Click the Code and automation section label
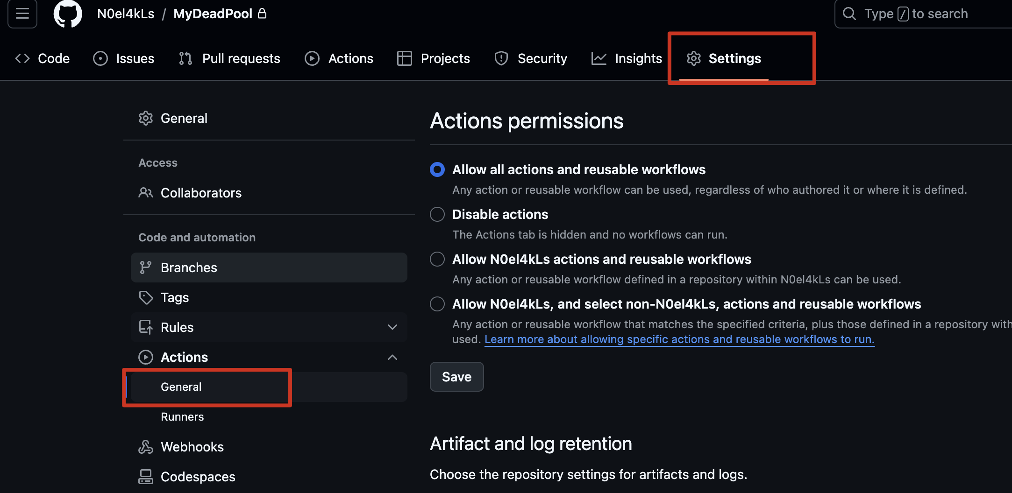This screenshot has height=493, width=1012. tap(197, 238)
